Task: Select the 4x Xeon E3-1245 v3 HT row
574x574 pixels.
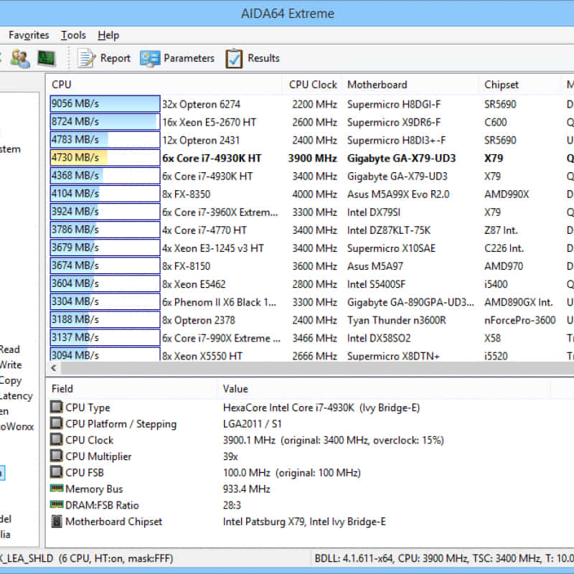Action: click(x=311, y=248)
